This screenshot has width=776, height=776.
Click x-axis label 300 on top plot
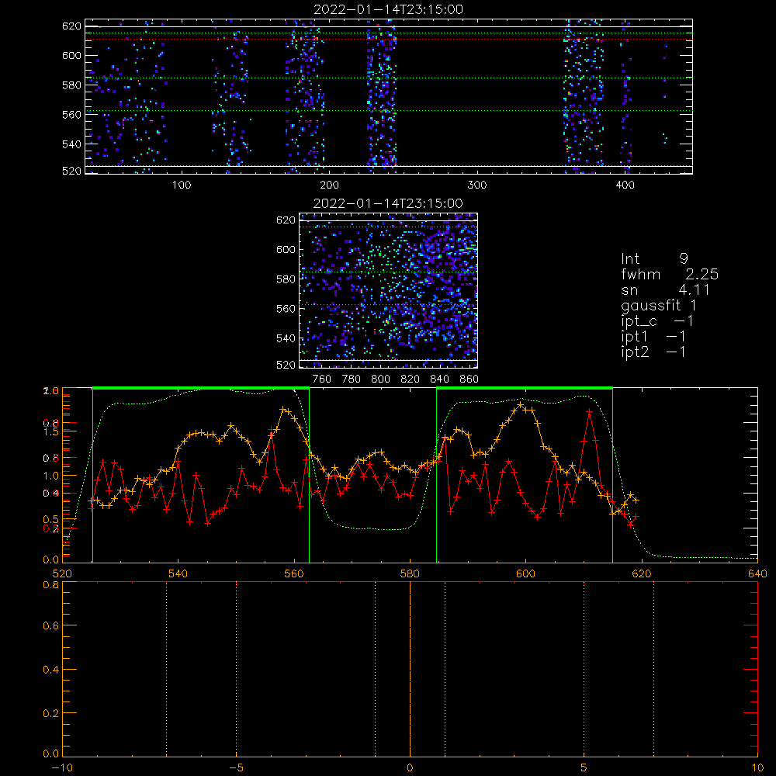(477, 185)
